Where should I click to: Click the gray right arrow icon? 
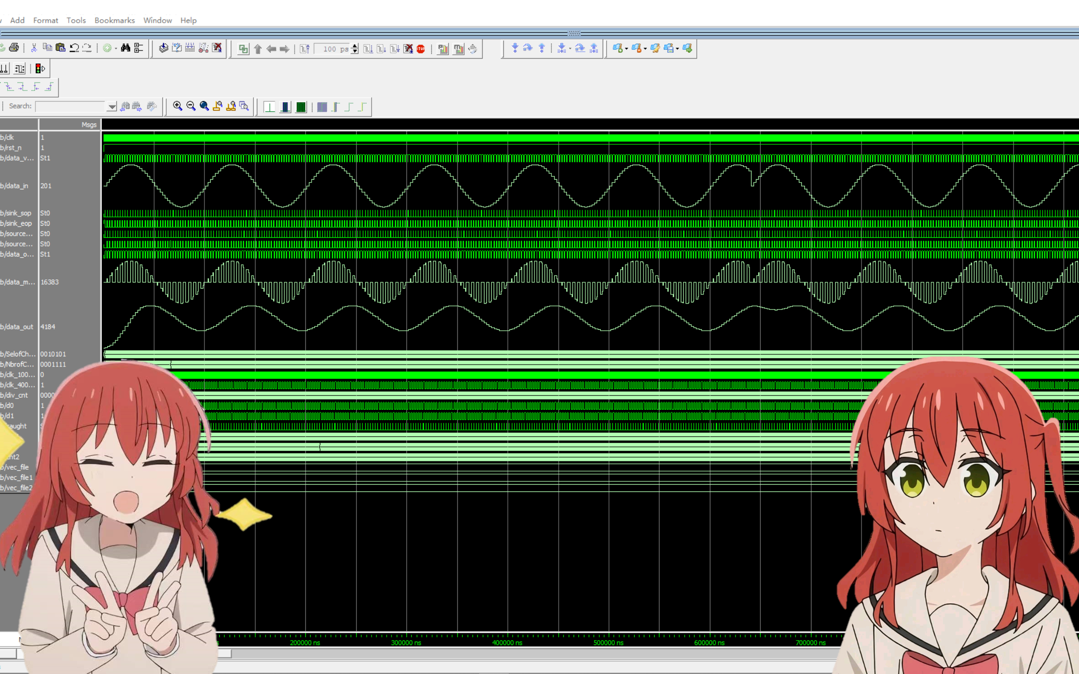coord(284,49)
